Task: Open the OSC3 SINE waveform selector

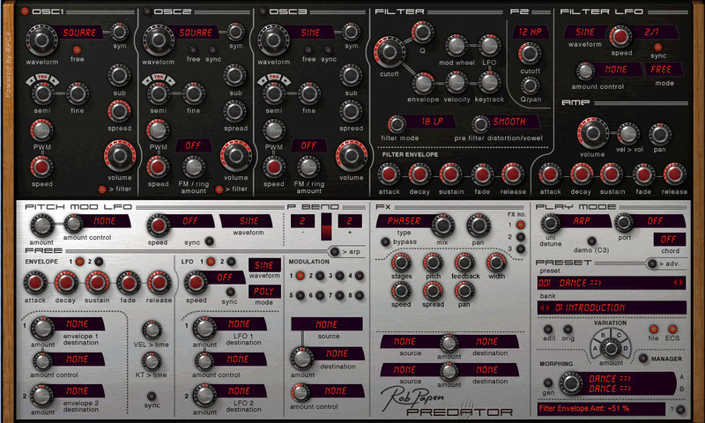Action: click(310, 33)
